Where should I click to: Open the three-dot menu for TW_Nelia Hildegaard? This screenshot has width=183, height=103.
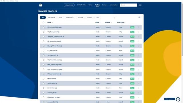tap(138, 60)
